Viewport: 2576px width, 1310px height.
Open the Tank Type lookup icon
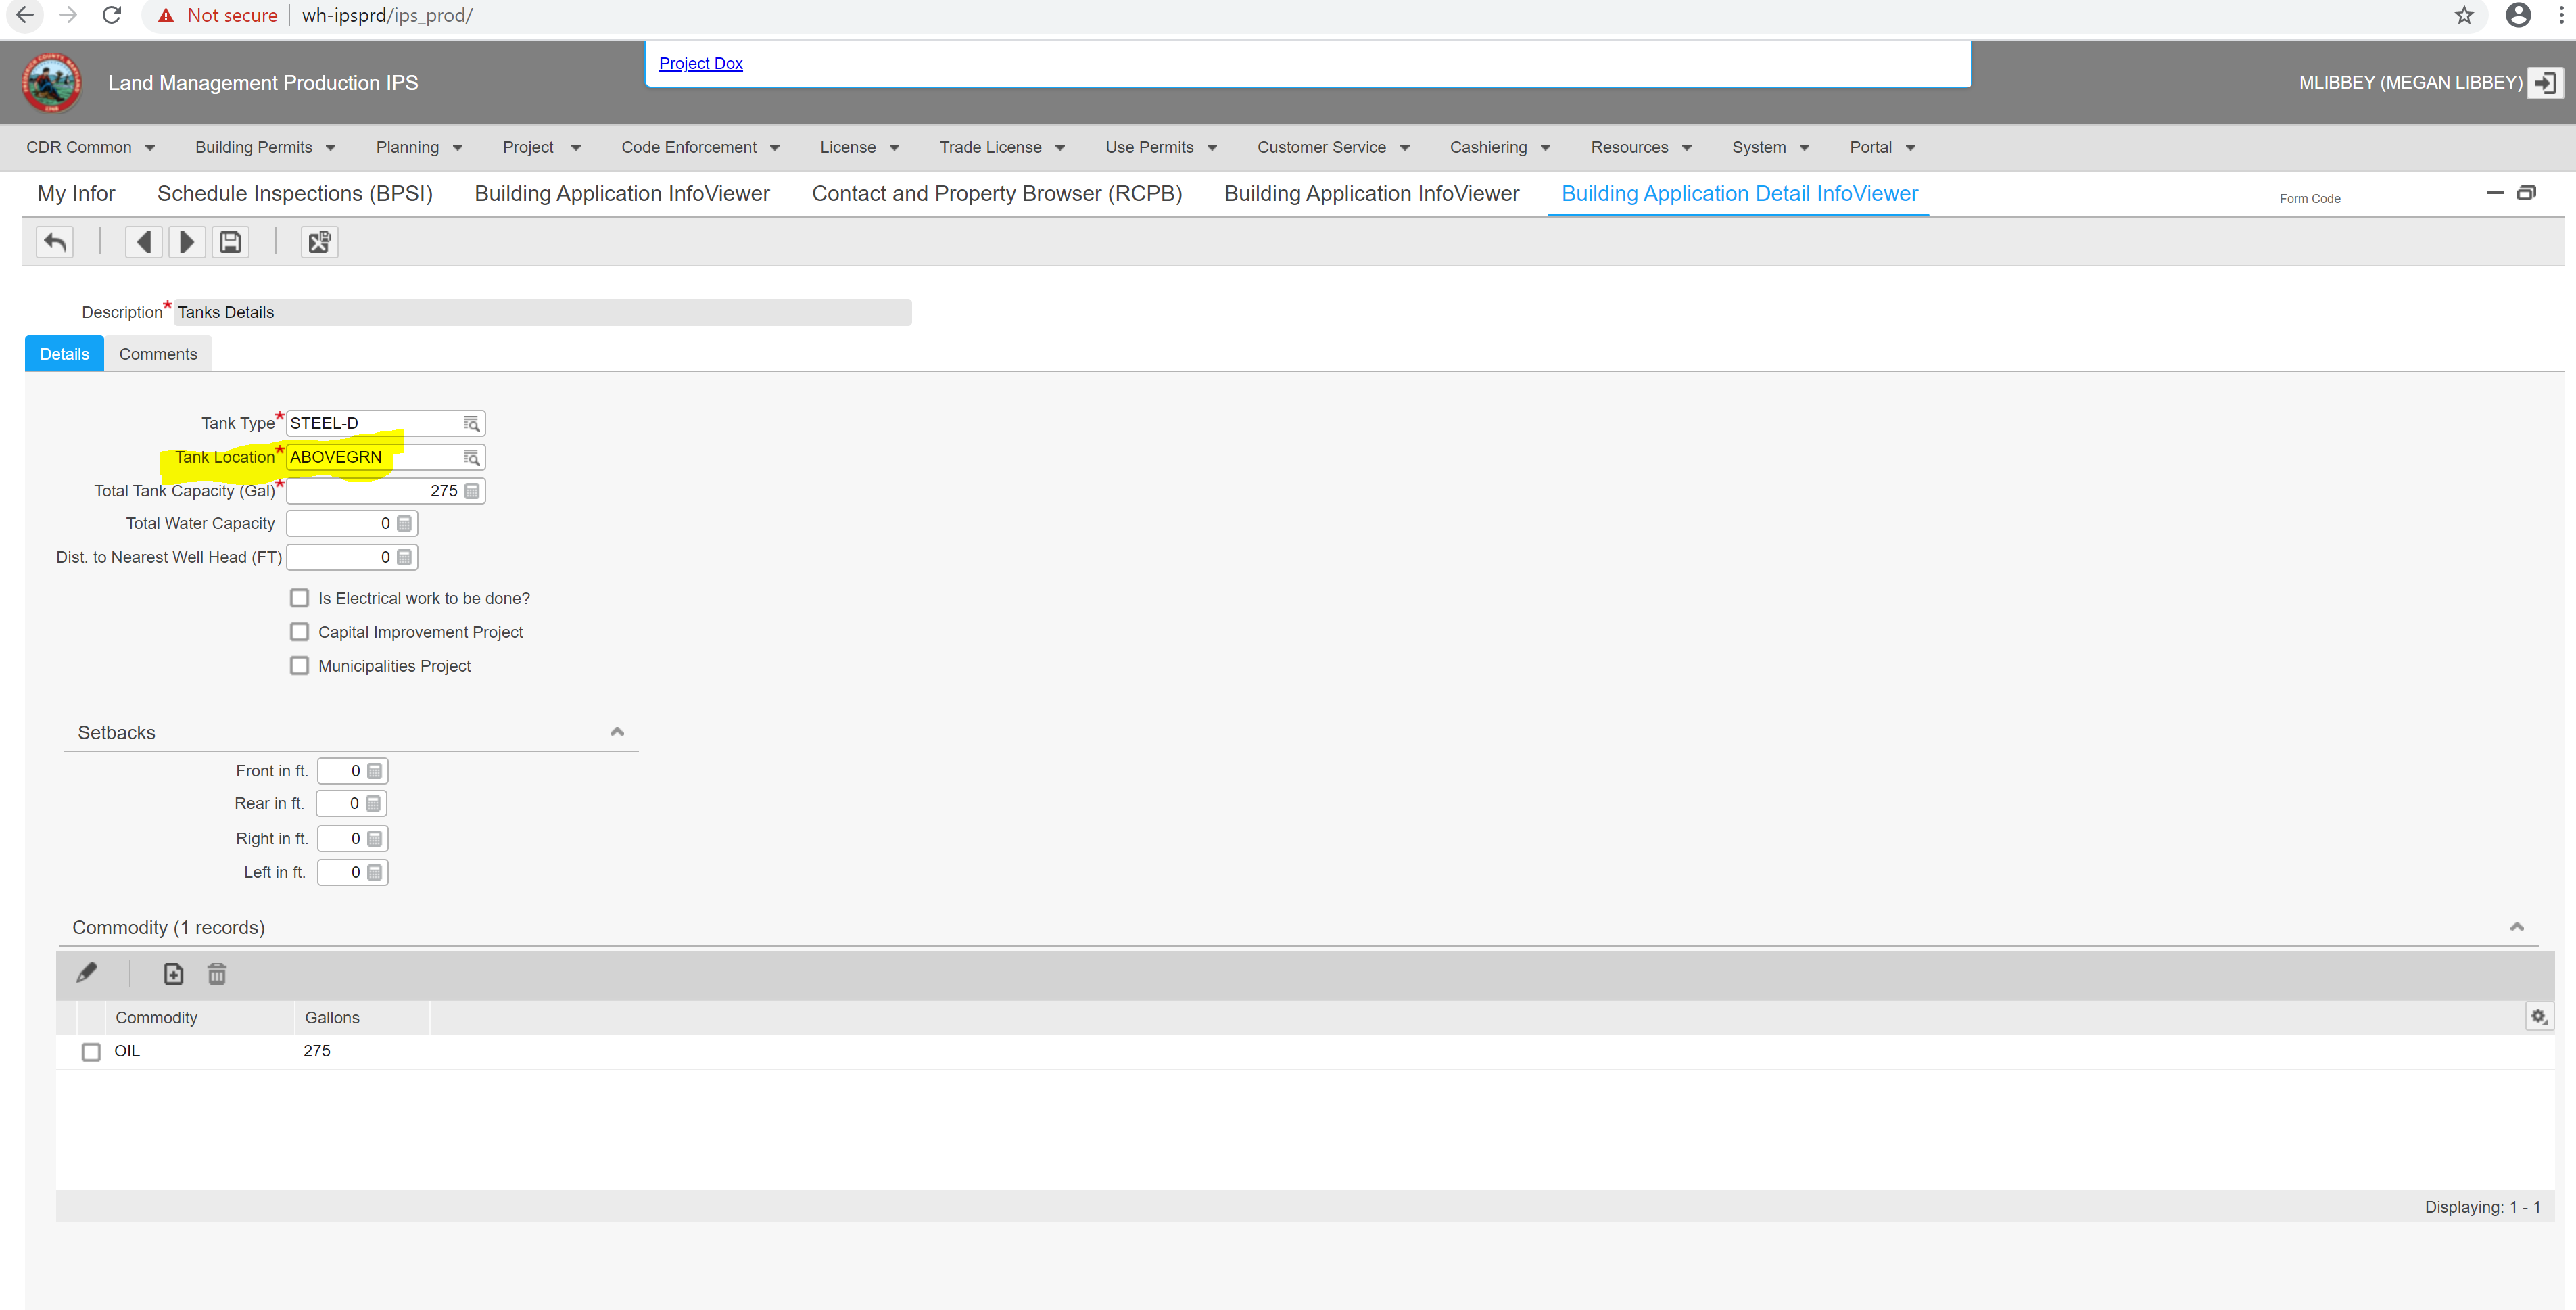pyautogui.click(x=471, y=424)
